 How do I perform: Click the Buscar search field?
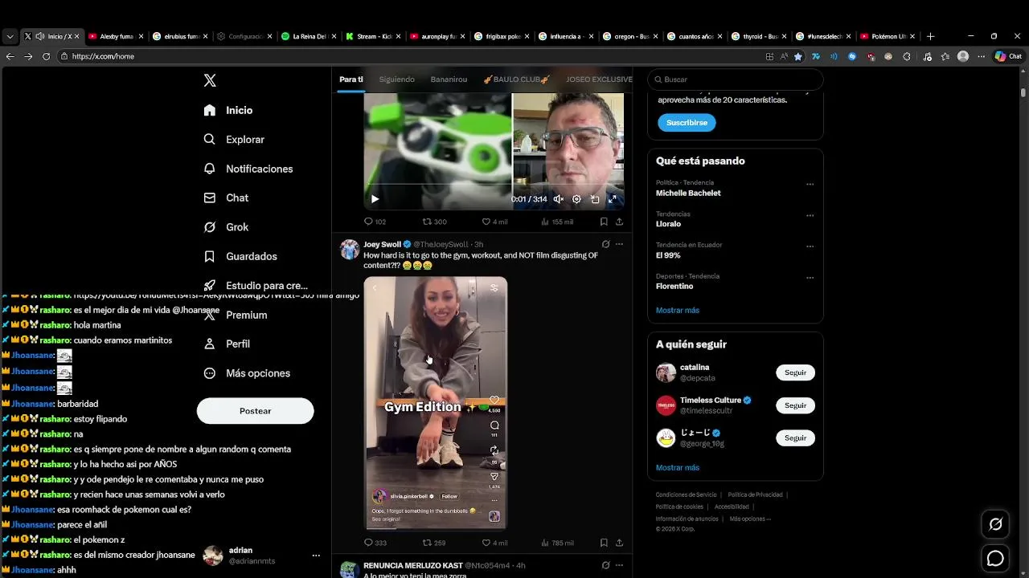[736, 79]
